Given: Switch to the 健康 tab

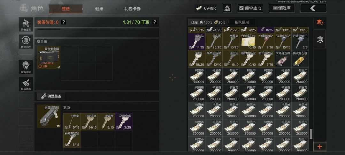Looking at the screenshot, I should 99,9.
